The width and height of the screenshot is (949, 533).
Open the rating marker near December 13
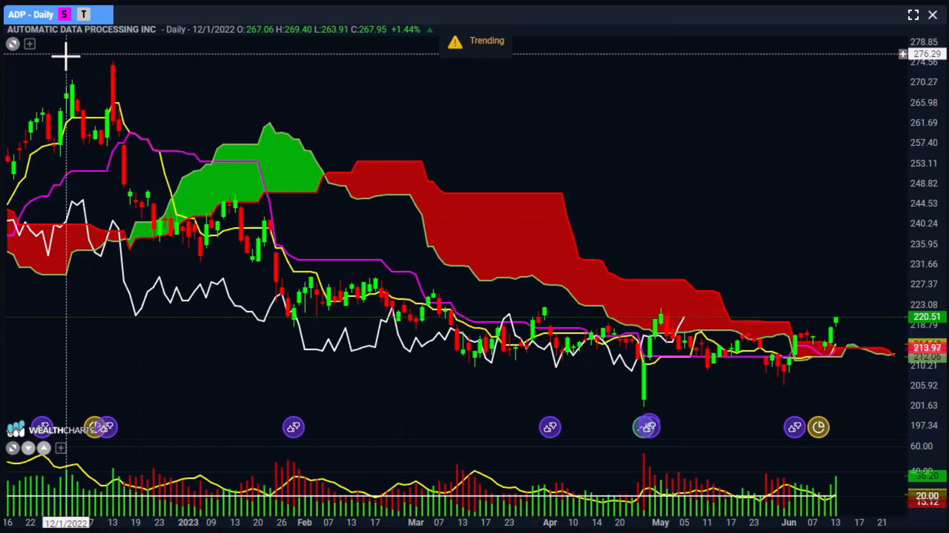coord(107,427)
